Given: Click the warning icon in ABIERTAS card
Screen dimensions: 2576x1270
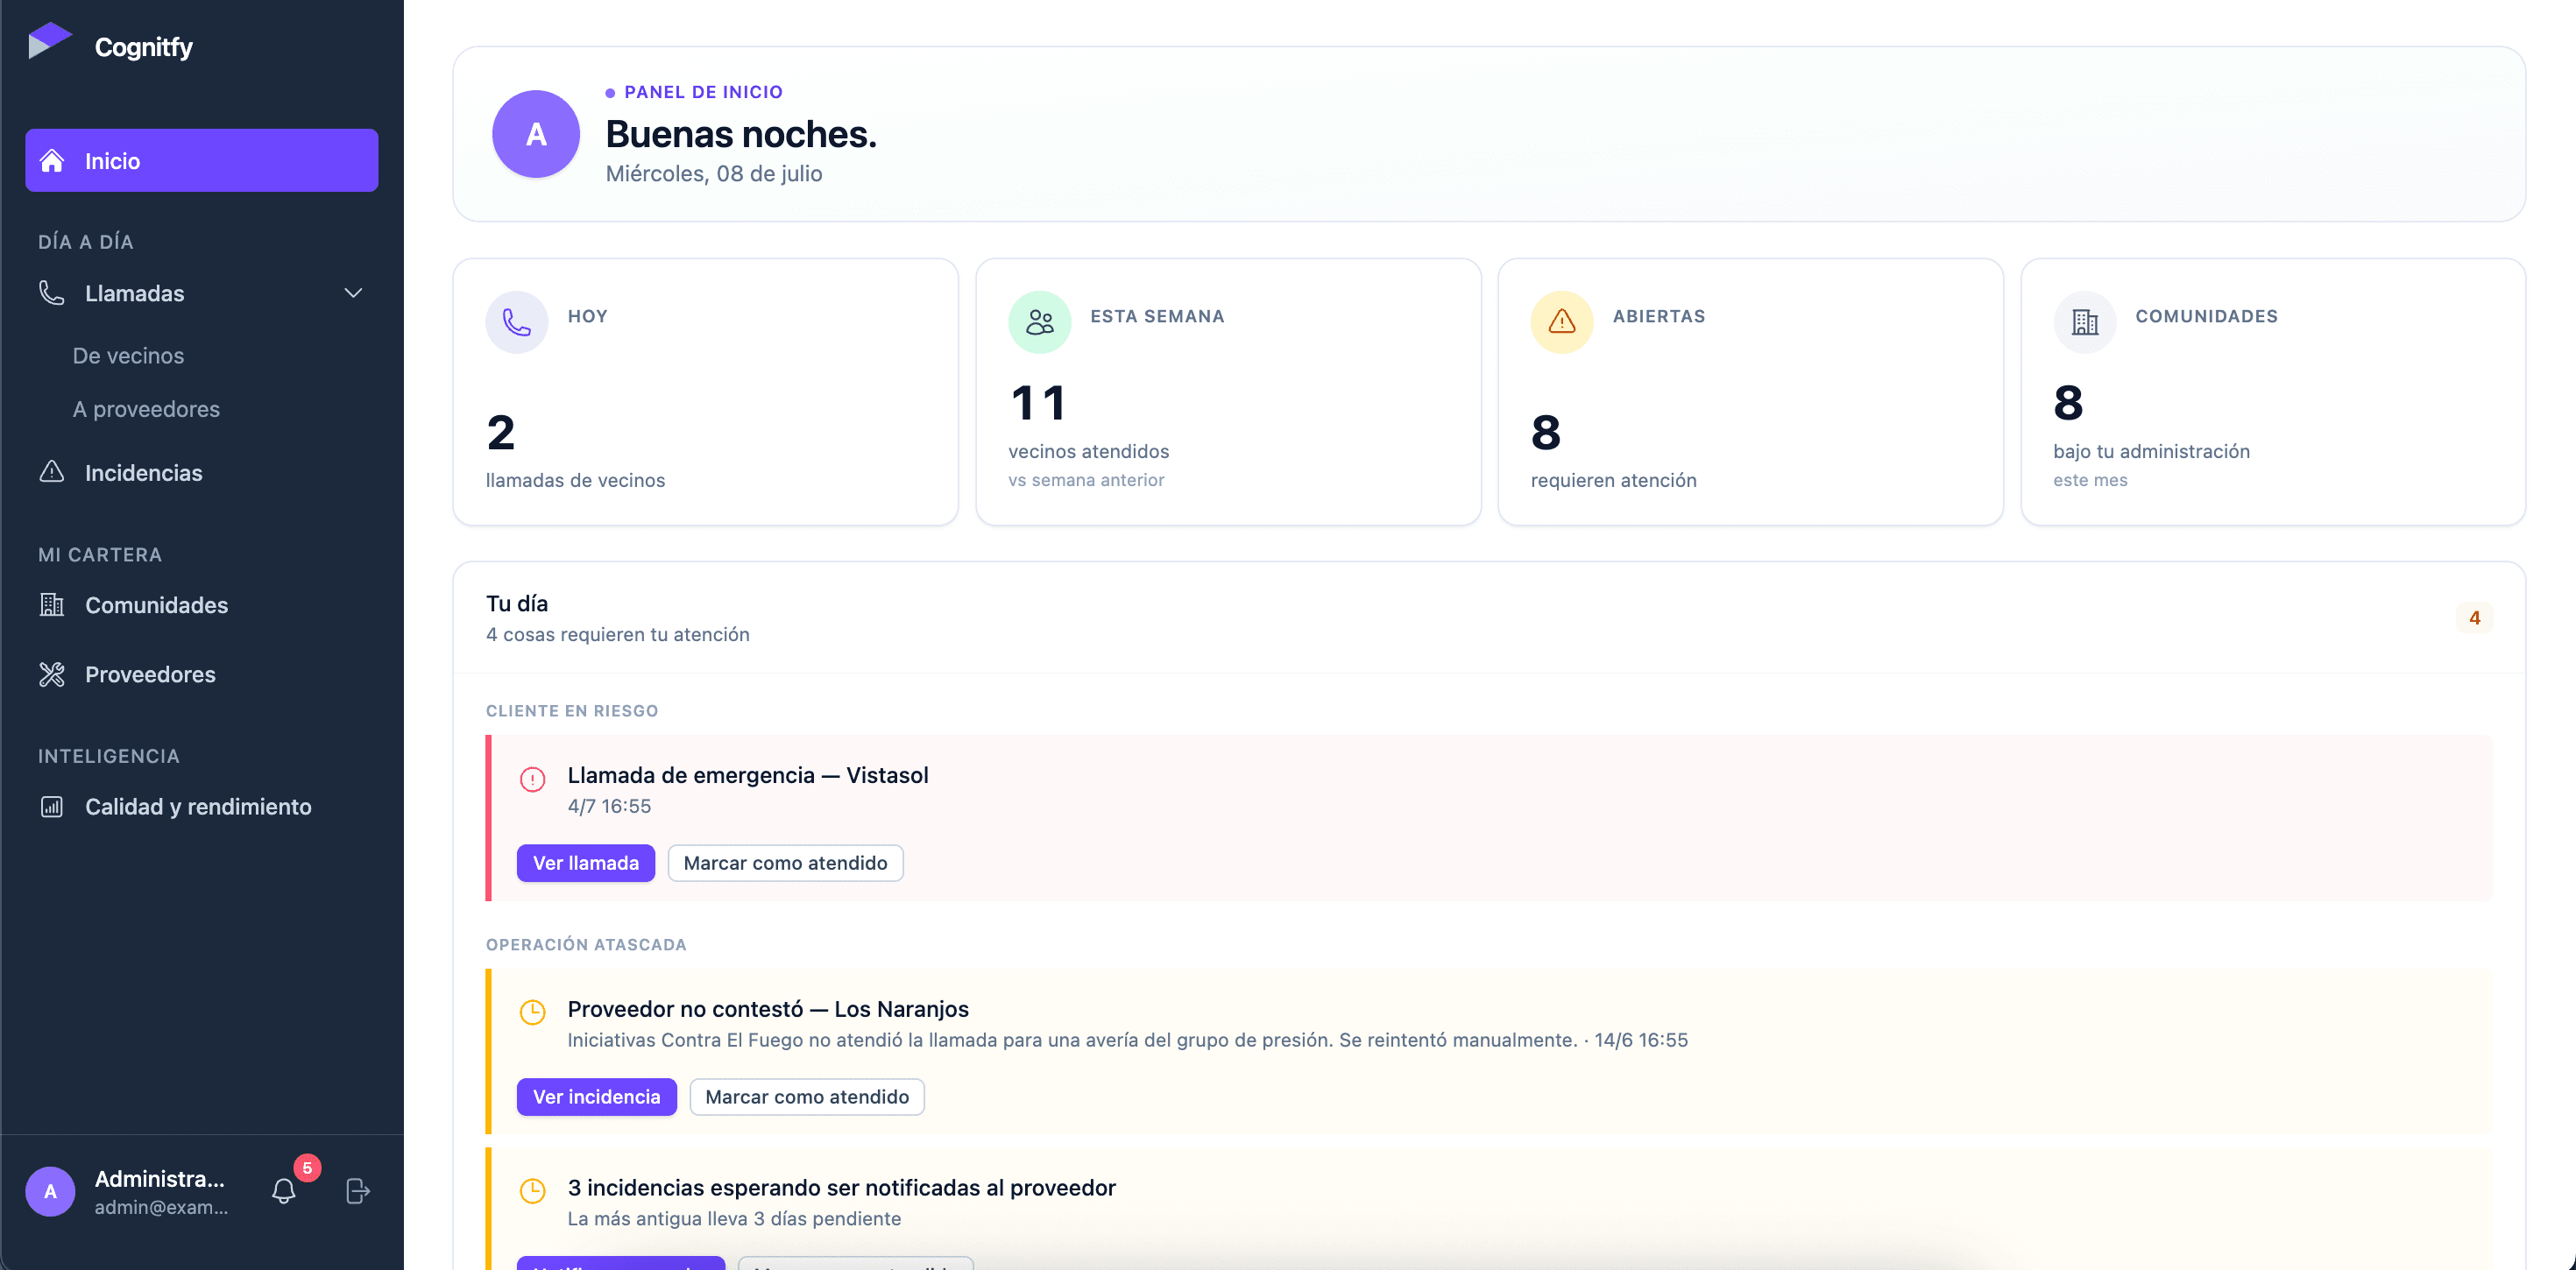Looking at the screenshot, I should [x=1562, y=322].
